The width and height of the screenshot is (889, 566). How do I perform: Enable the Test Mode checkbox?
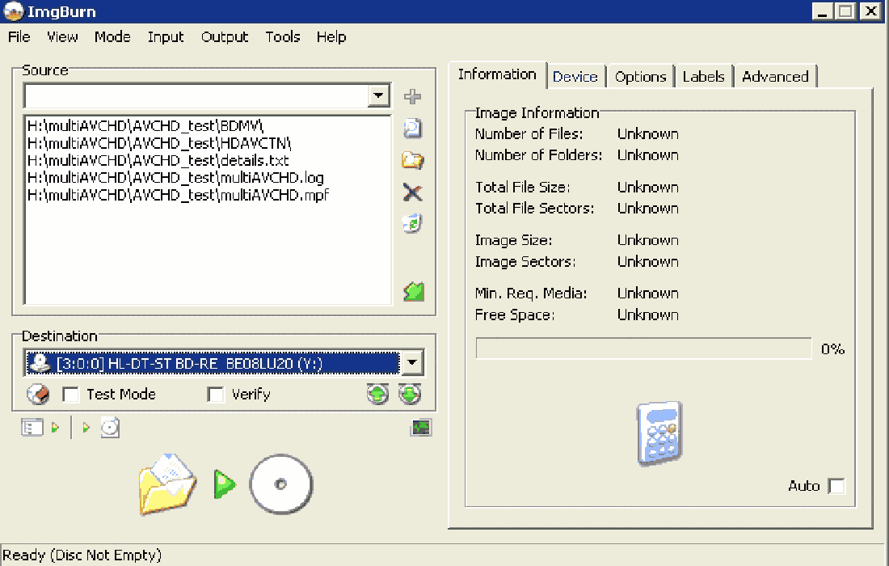(71, 395)
